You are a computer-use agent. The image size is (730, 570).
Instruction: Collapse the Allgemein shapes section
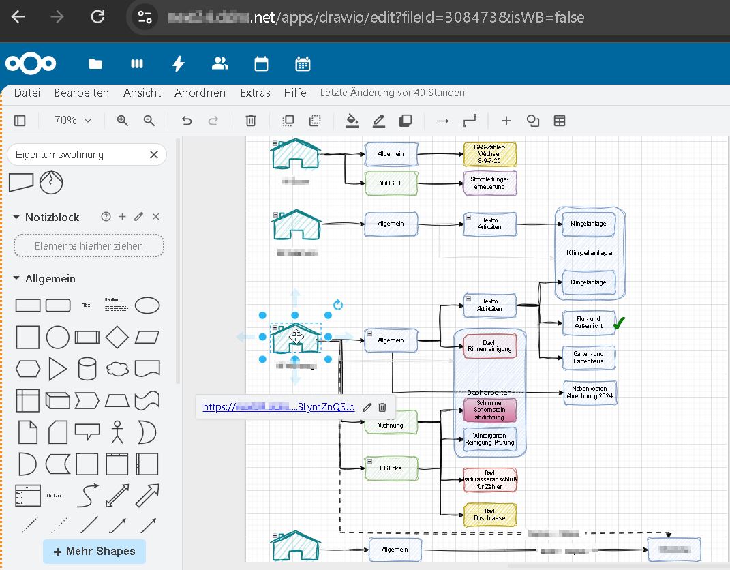[x=17, y=279]
